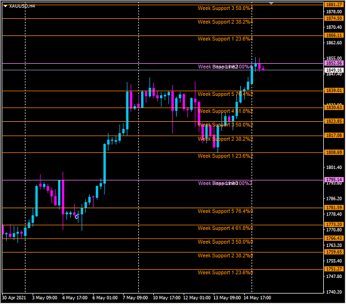Click the 1759.65 orange price tag
The width and height of the screenshot is (346, 304).
tap(334, 252)
